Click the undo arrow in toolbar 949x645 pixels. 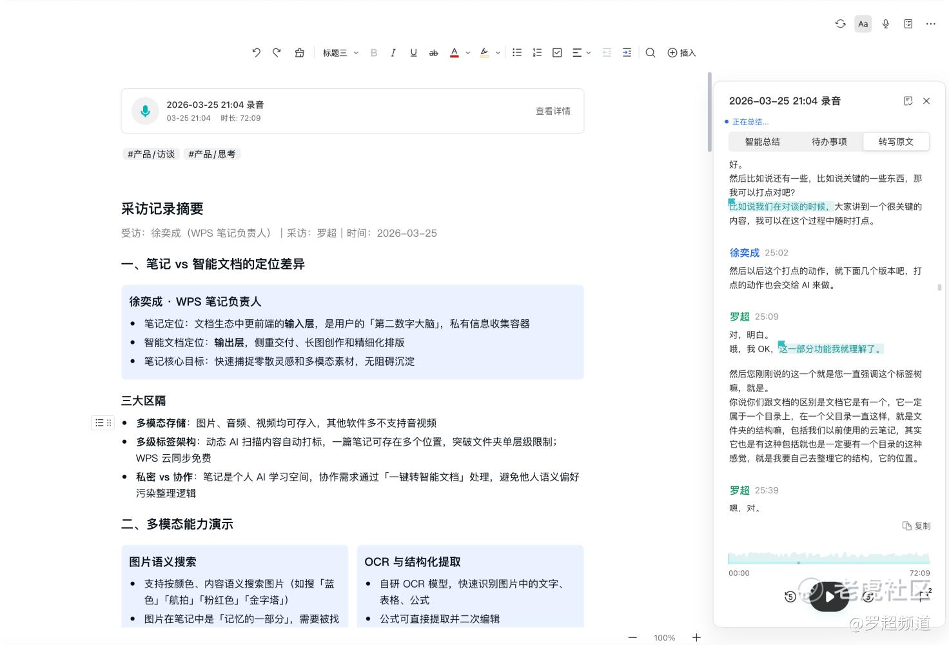click(x=256, y=53)
